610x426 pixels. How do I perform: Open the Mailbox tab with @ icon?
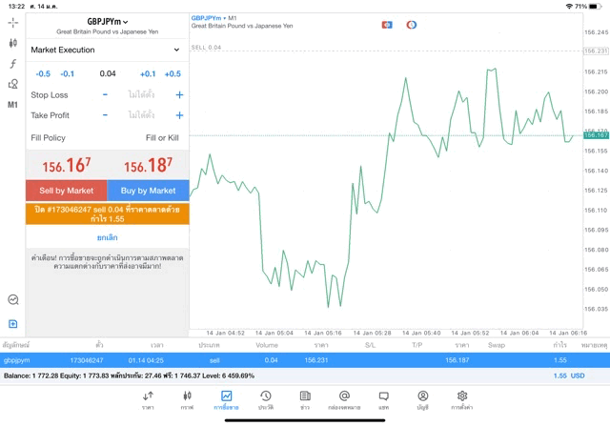pyautogui.click(x=344, y=400)
